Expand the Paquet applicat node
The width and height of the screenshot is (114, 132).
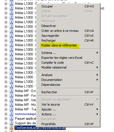(x=6, y=119)
